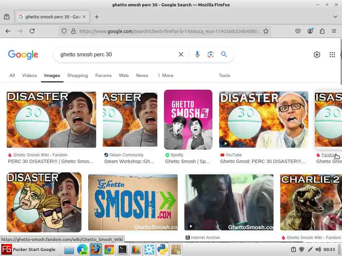Screen dimensions: 342x256
Task: Go back using the back arrow
Action: [x=8, y=31]
